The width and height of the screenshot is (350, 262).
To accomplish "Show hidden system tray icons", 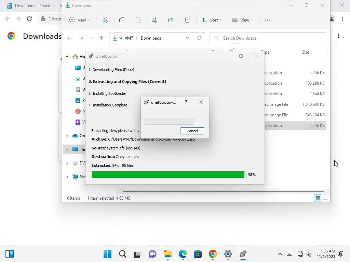I will click(x=280, y=254).
